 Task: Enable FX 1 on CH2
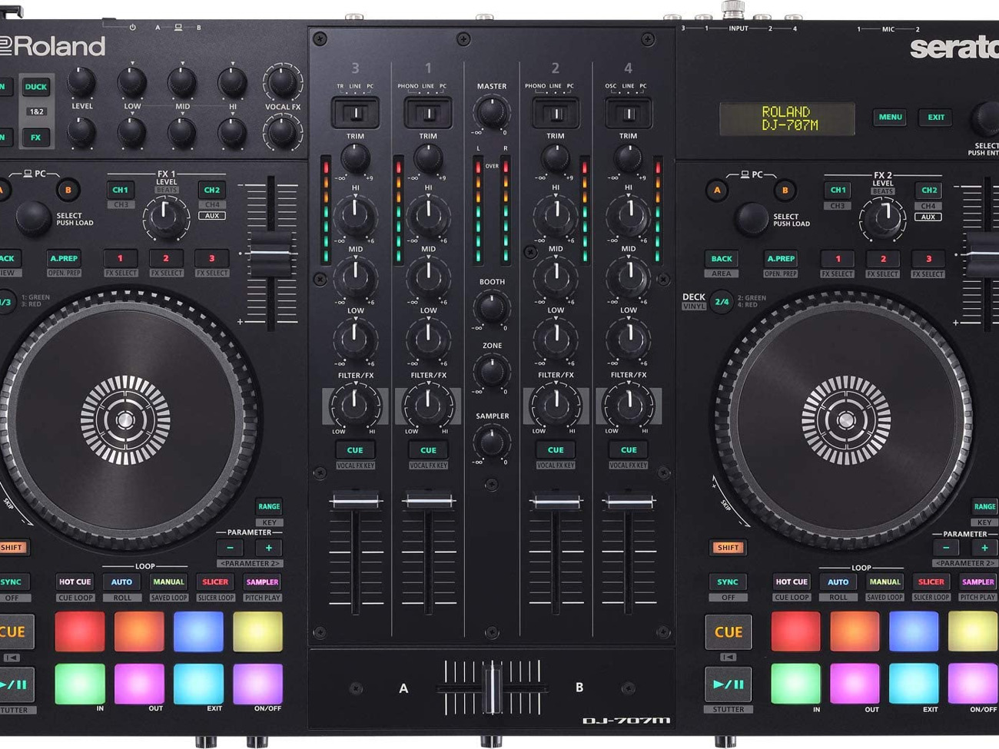[x=211, y=190]
